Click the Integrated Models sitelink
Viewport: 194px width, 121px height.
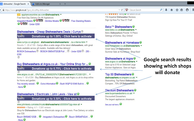click(x=25, y=21)
